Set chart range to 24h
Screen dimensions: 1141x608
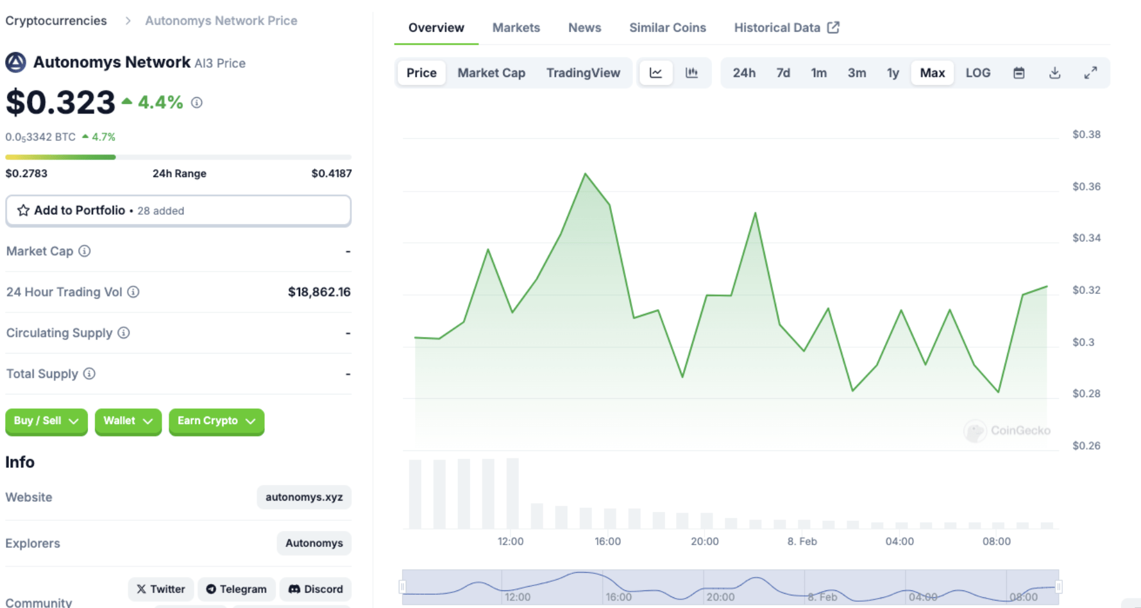[744, 73]
